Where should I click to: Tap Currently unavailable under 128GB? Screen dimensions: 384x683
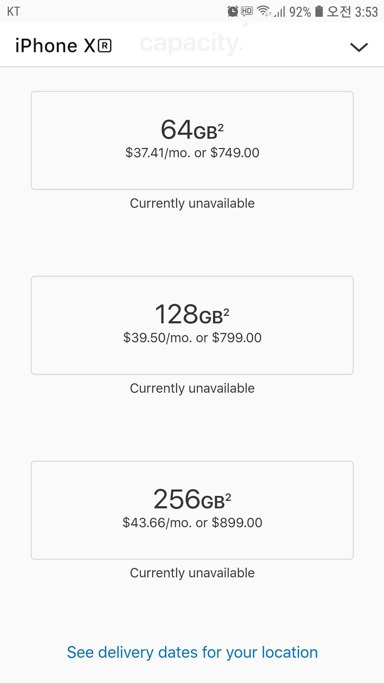tap(192, 388)
